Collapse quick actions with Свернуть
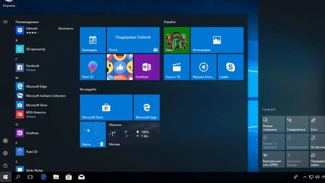 pos(269,109)
